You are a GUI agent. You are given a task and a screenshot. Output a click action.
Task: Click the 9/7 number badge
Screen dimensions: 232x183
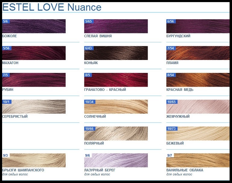(170, 155)
